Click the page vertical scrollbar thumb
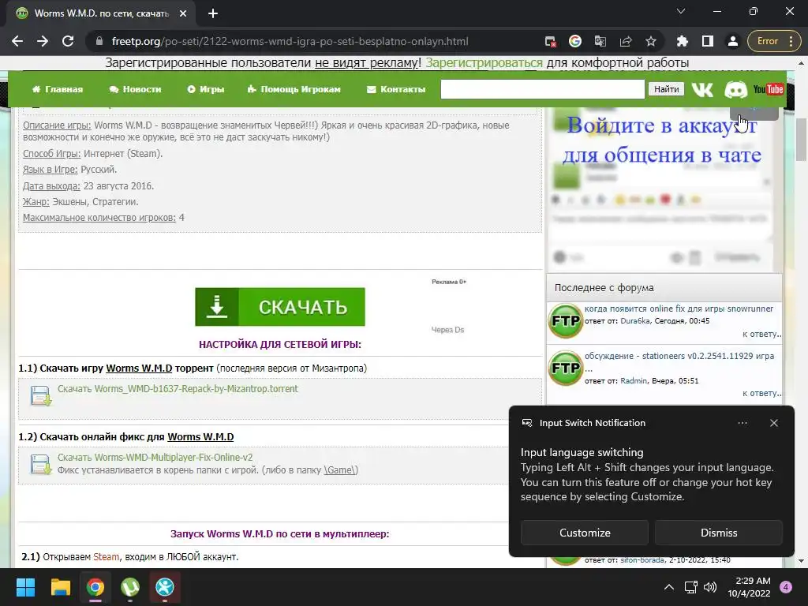The width and height of the screenshot is (808, 606). (802, 139)
